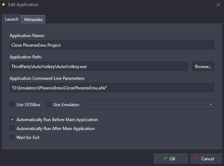The width and height of the screenshot is (224, 166).
Task: Click the red X icon on Cancel
Action: tap(197, 158)
